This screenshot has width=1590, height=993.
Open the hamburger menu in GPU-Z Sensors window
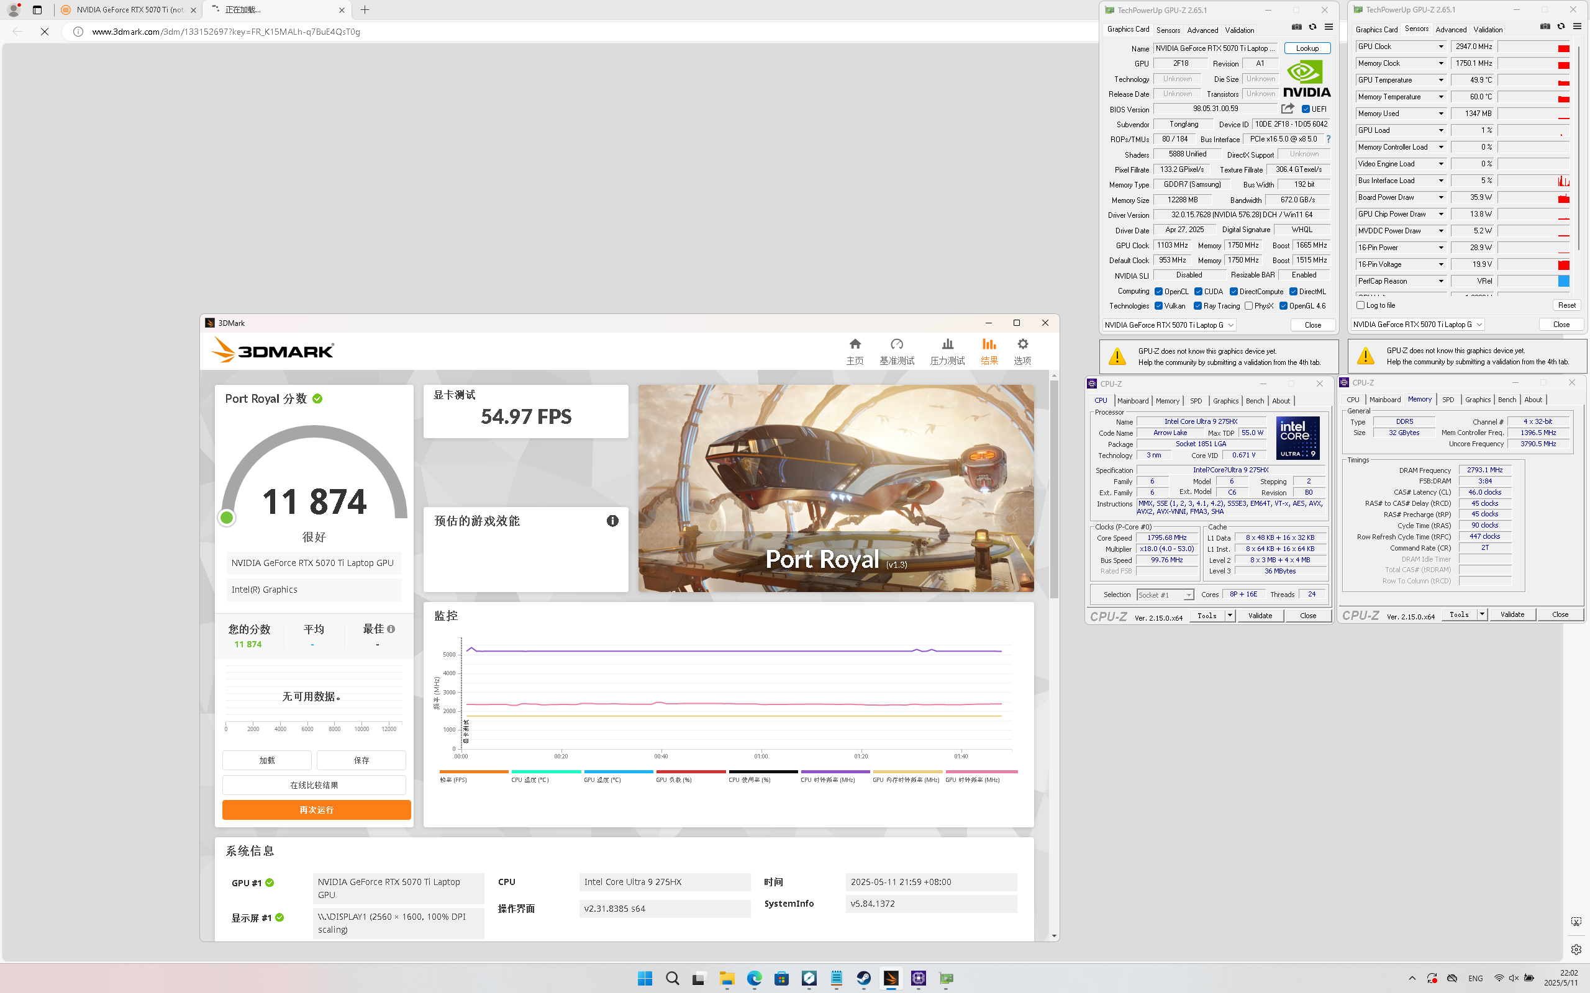pos(1577,26)
